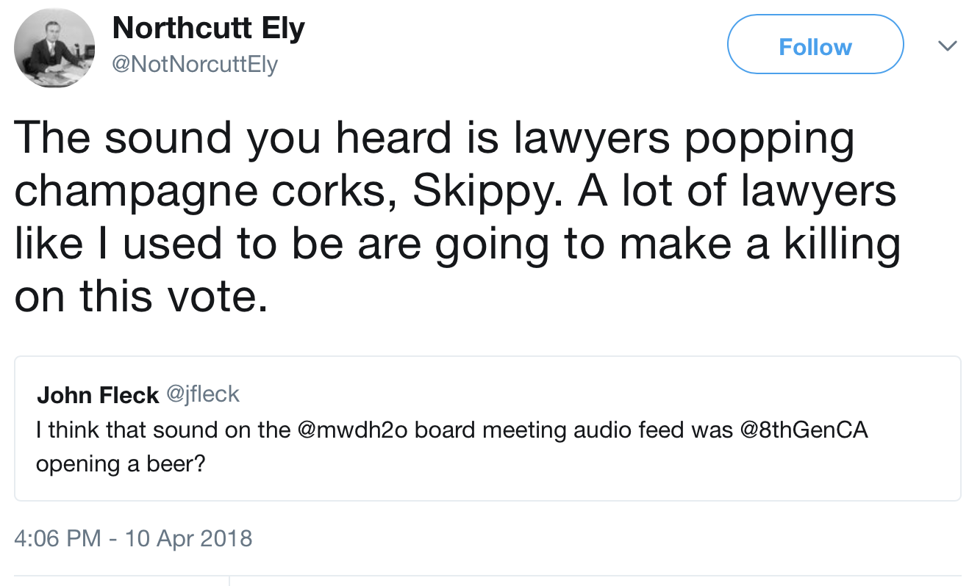The image size is (969, 586).
Task: Click the Follow button
Action: pyautogui.click(x=815, y=47)
